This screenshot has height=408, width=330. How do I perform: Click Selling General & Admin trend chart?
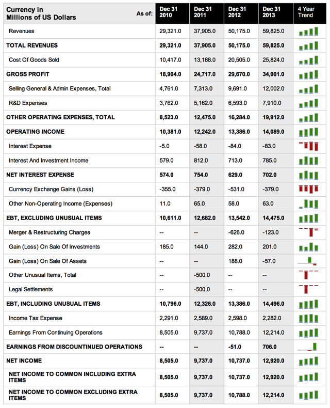(x=308, y=89)
